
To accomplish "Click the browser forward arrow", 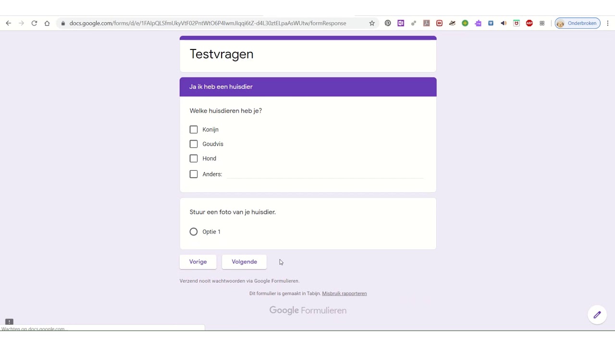I will click(x=21, y=23).
